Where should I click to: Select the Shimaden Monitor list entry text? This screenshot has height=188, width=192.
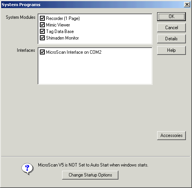[62, 38]
